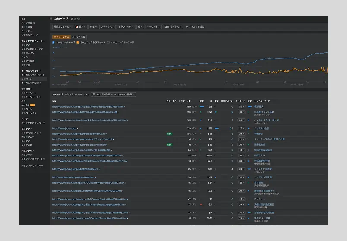Click the first circular annotation marker on chart axis
This screenshot has width=347, height=241.
coord(68,82)
